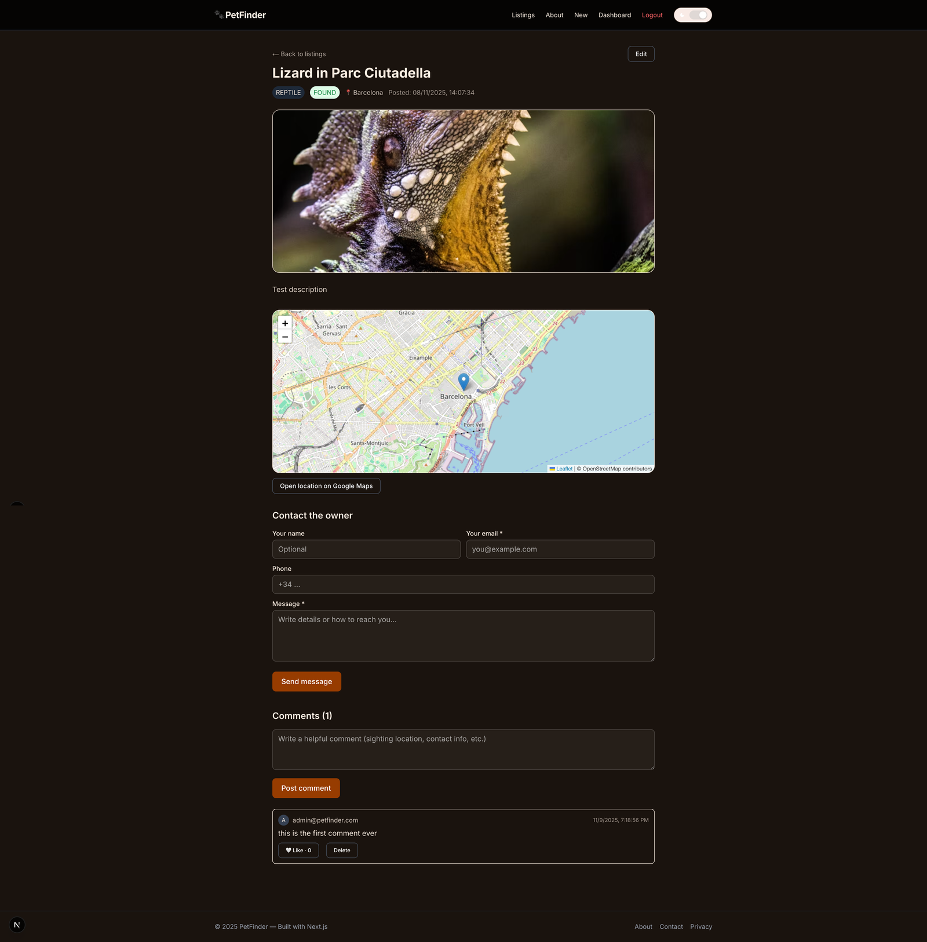Image resolution: width=927 pixels, height=942 pixels.
Task: Open the Dashboard
Action: (614, 15)
